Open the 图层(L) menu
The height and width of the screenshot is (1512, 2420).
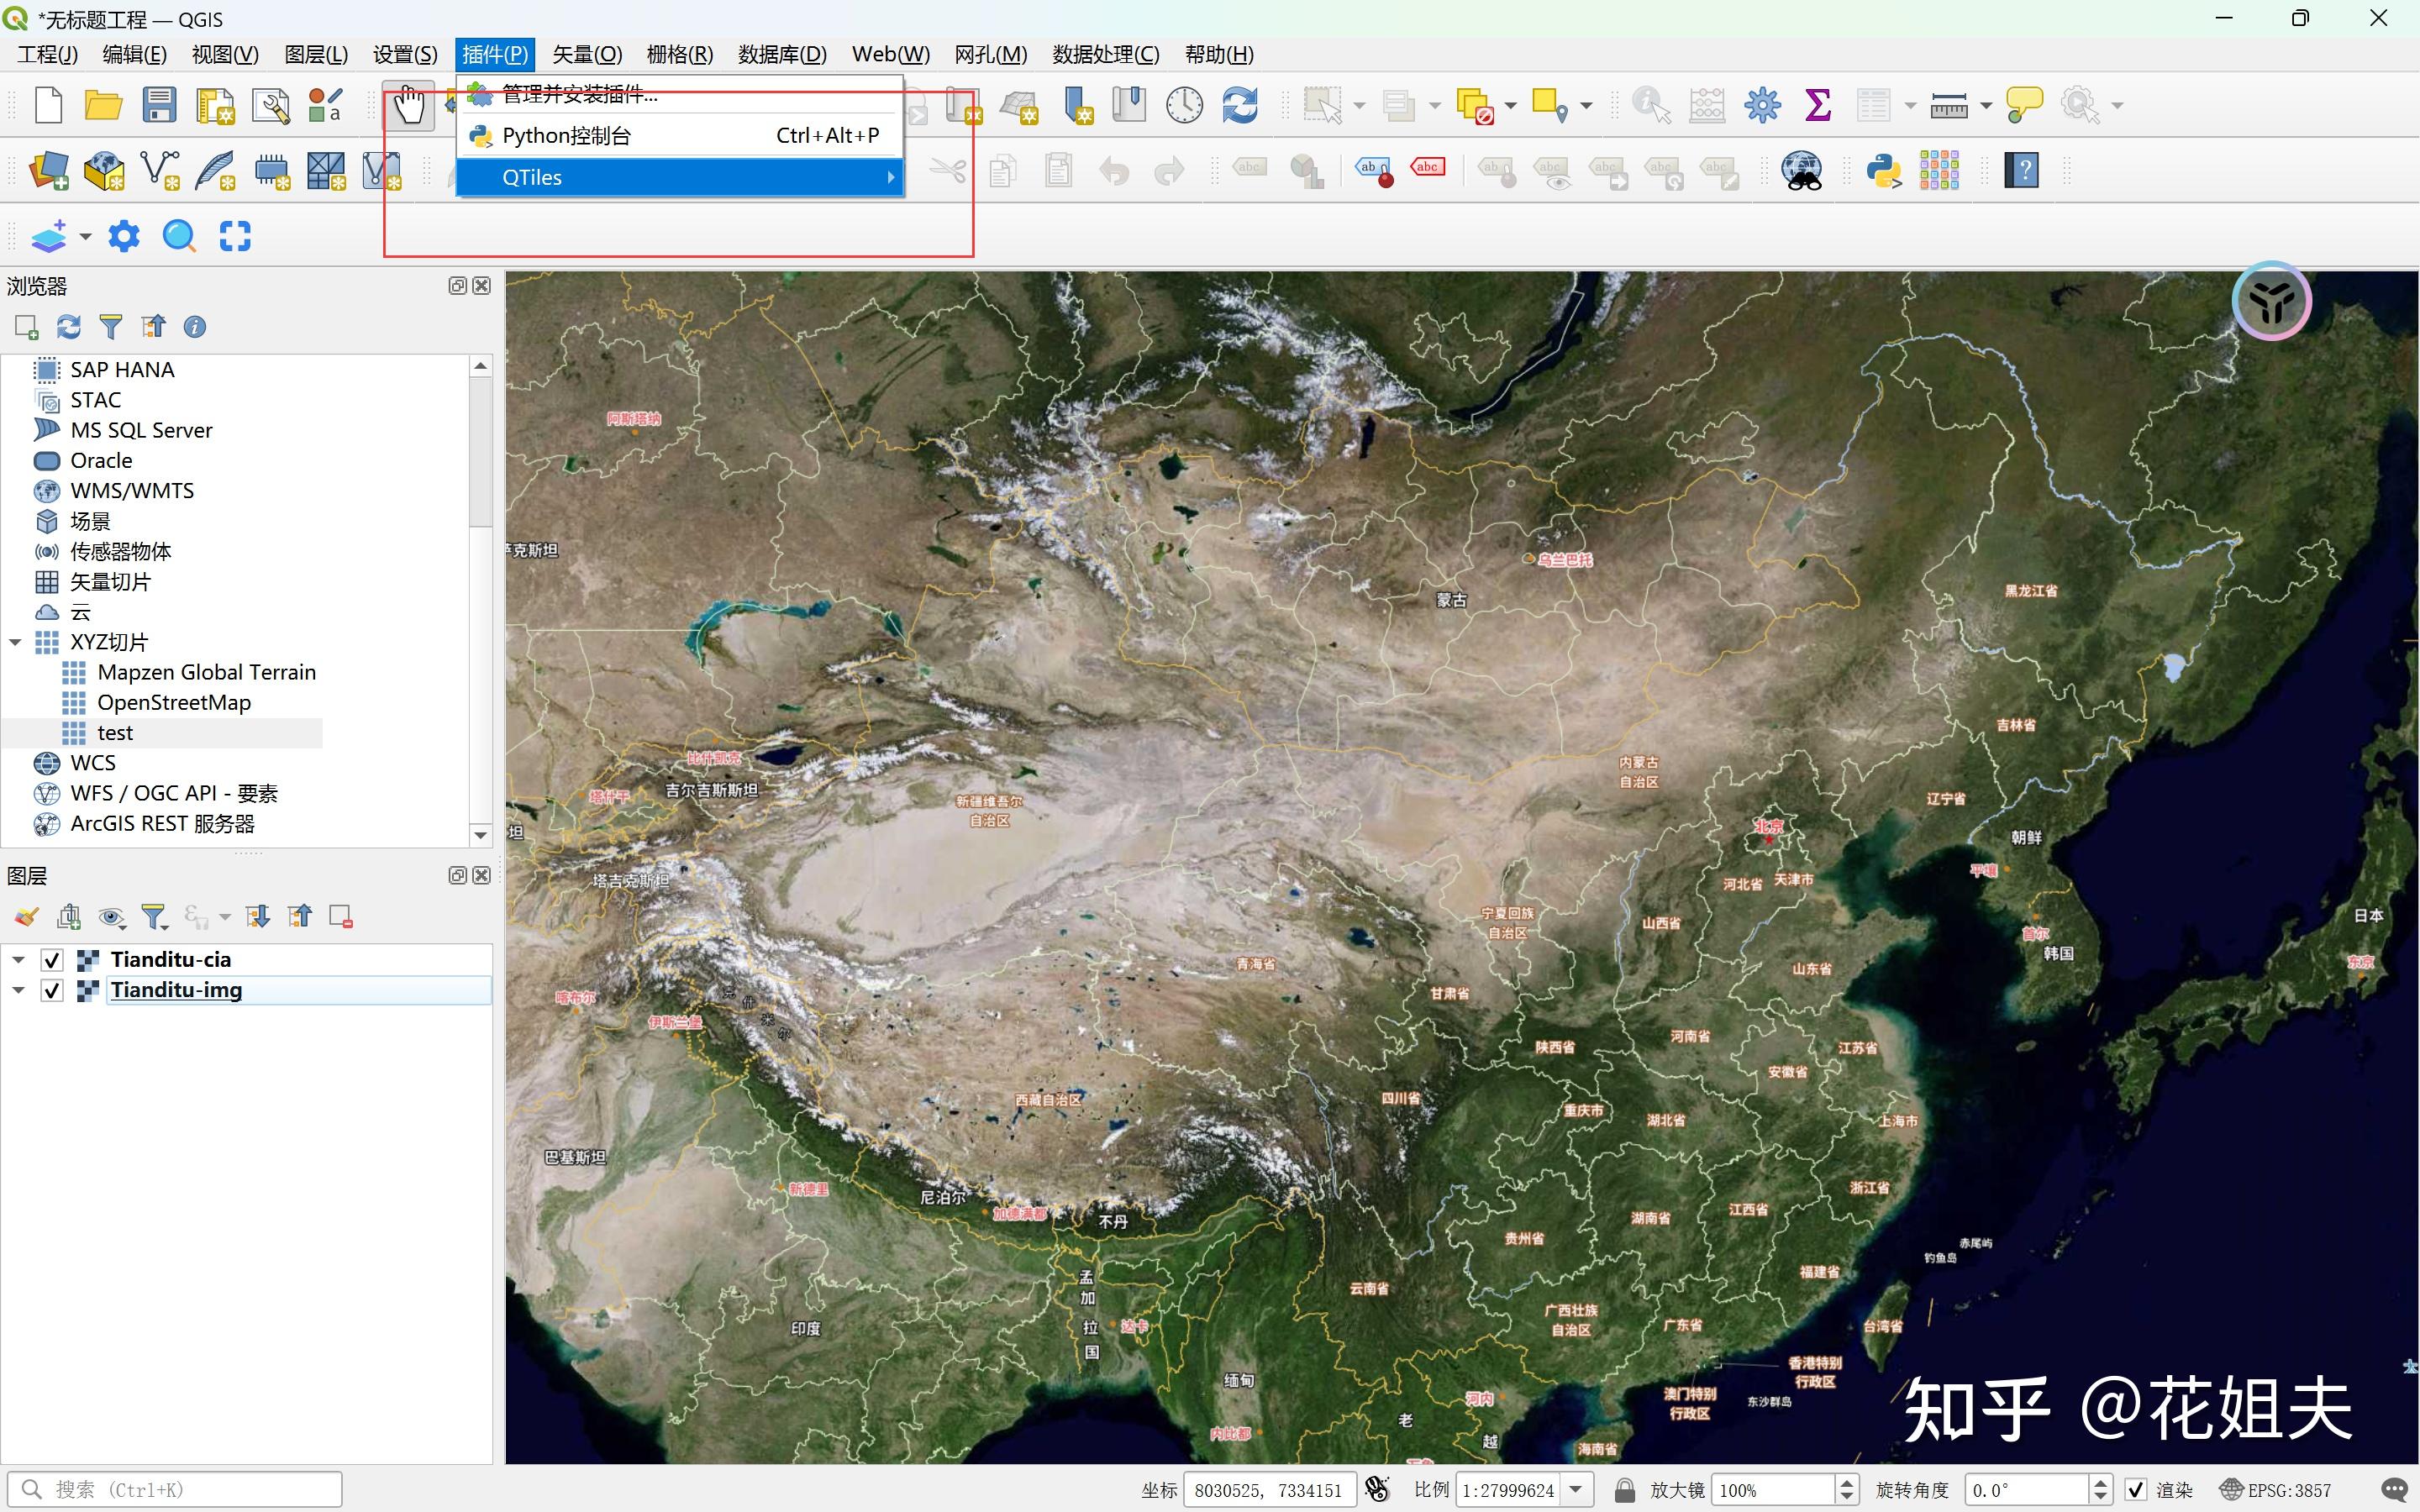316,54
